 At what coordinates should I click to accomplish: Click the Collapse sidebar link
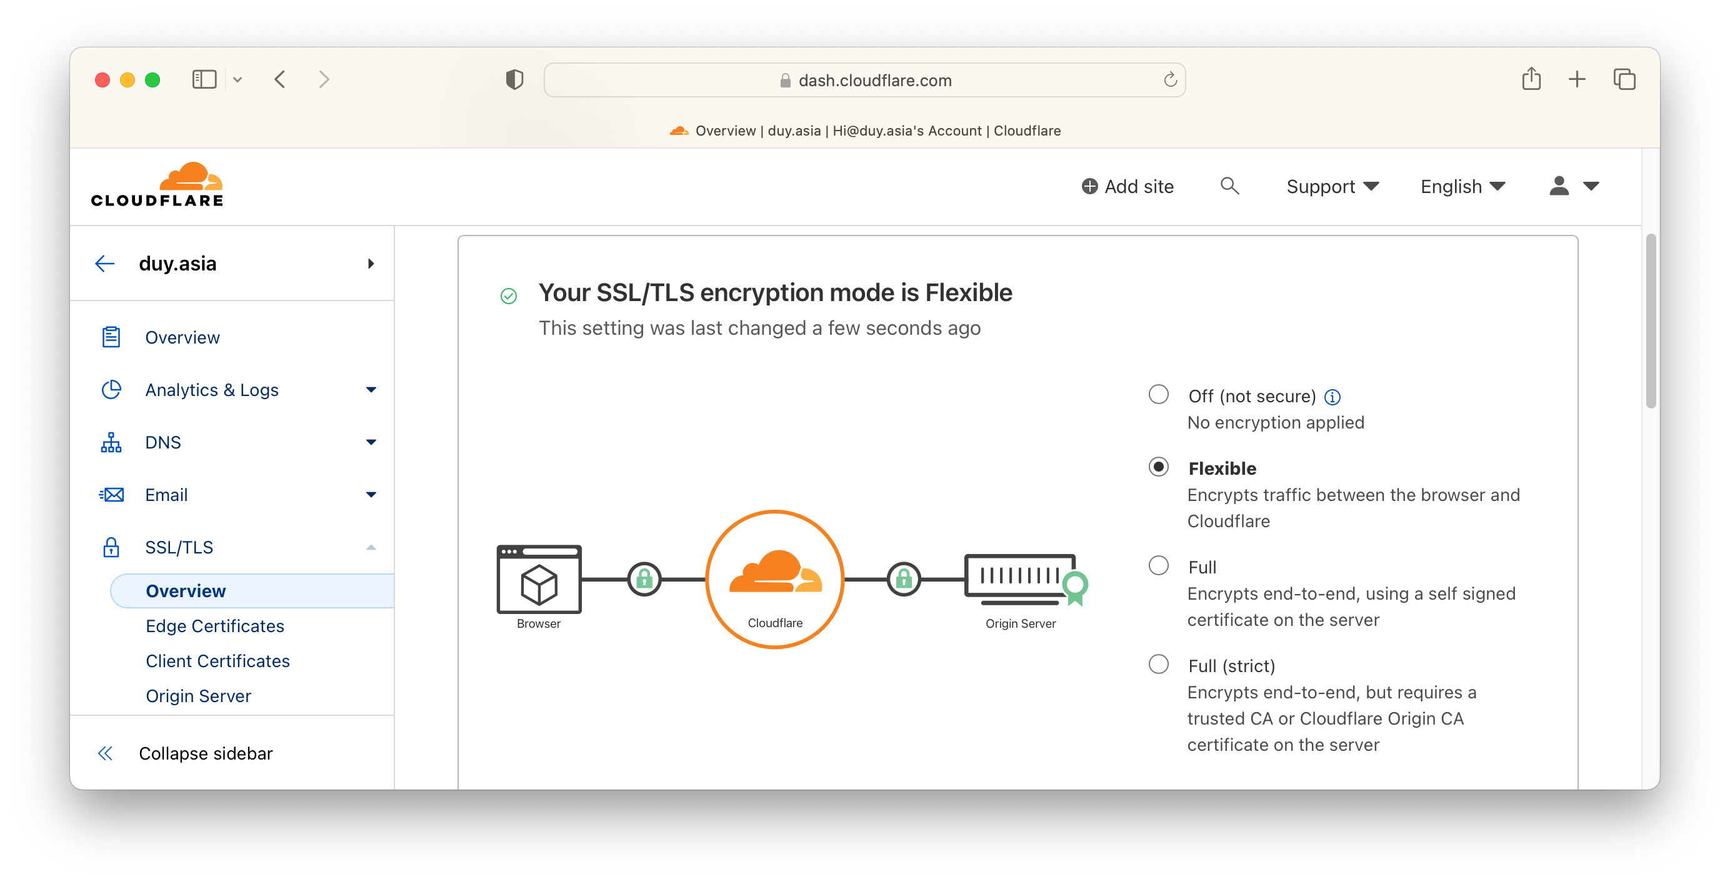(x=206, y=753)
